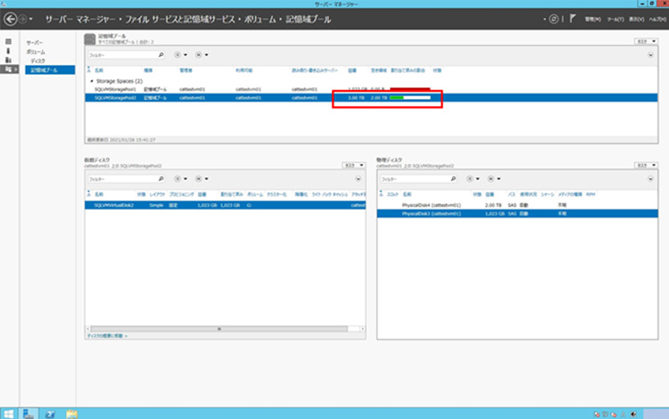The image size is (669, 419).
Task: Click the search magnifier in the storage pool filter
Action: point(160,54)
